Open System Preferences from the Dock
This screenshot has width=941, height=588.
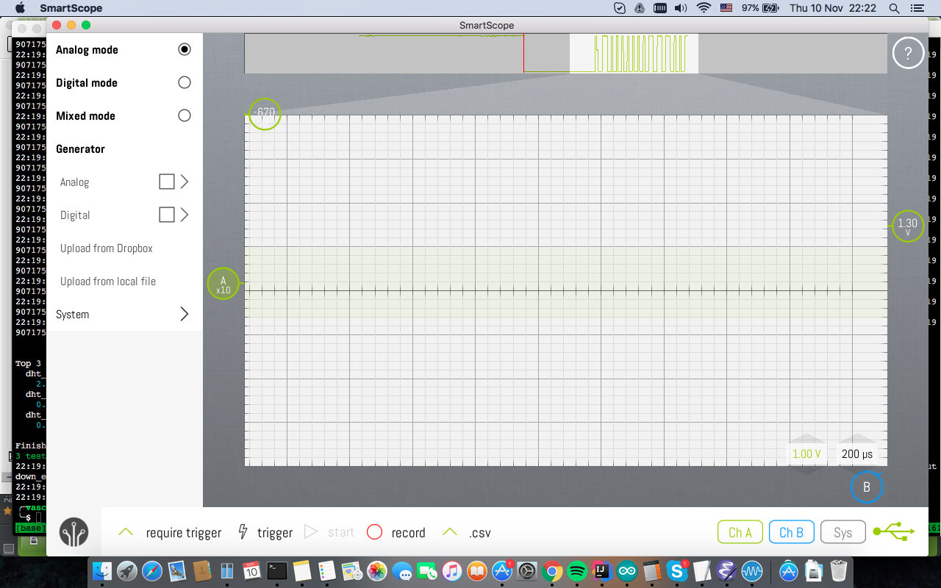[x=527, y=570]
